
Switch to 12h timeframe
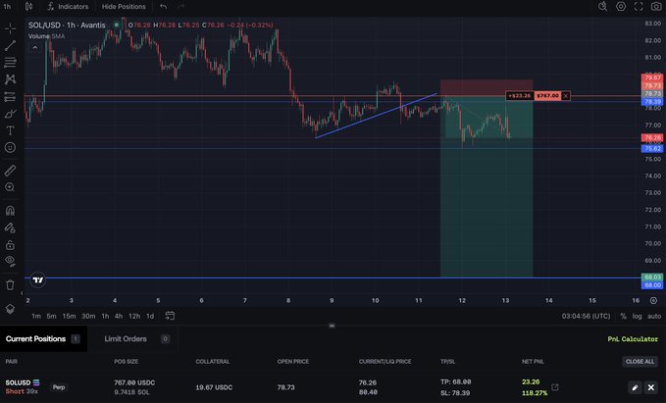point(134,316)
